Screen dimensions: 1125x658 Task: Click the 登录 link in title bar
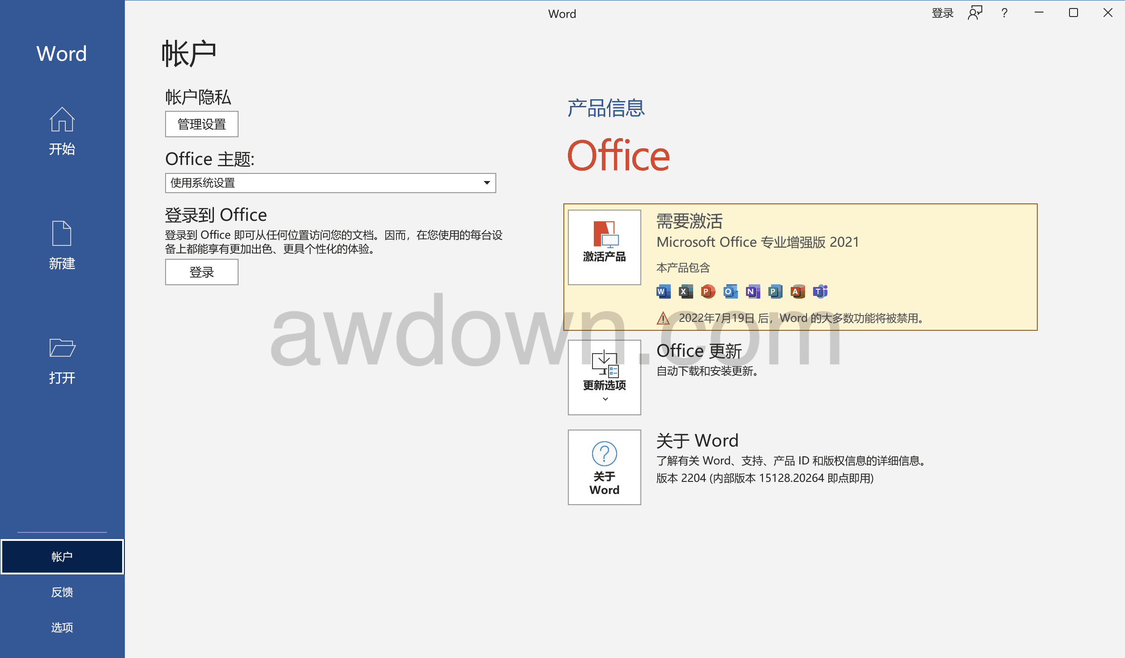point(942,13)
